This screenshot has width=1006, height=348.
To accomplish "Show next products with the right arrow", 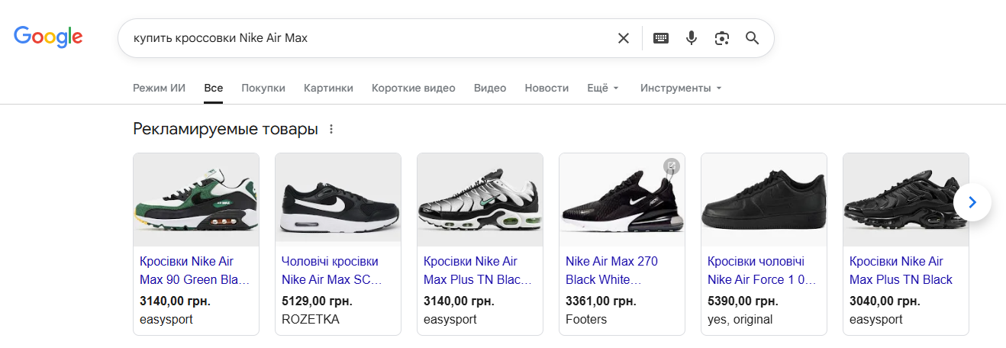I will (972, 202).
